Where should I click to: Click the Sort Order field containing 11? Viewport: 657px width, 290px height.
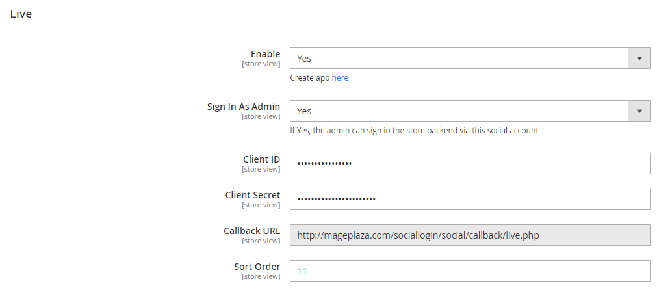point(469,271)
